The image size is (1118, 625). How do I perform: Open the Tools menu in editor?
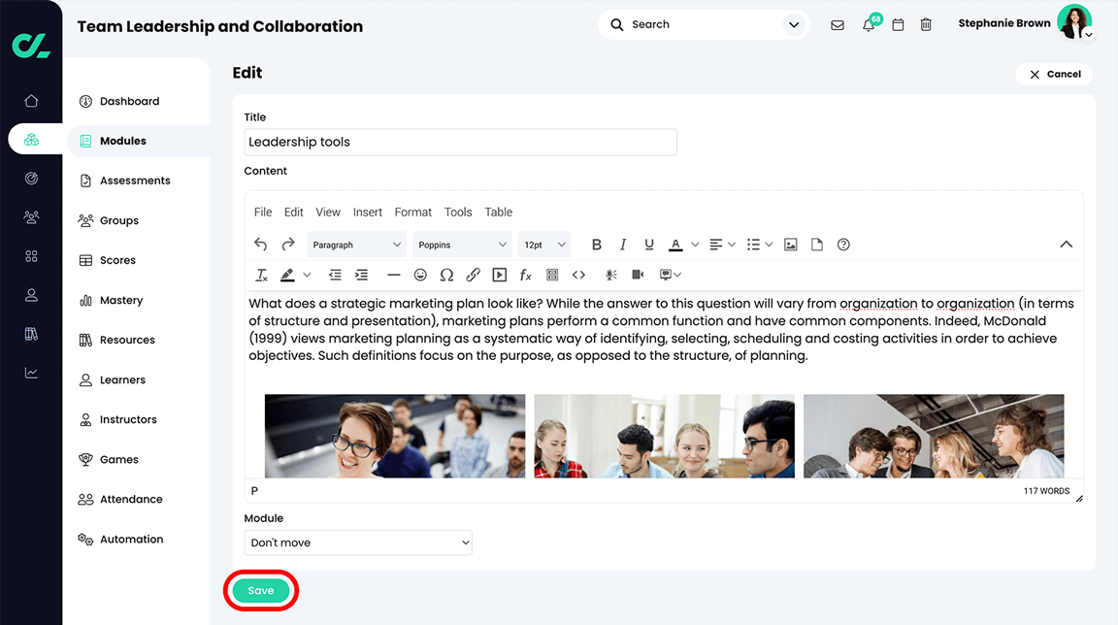458,213
